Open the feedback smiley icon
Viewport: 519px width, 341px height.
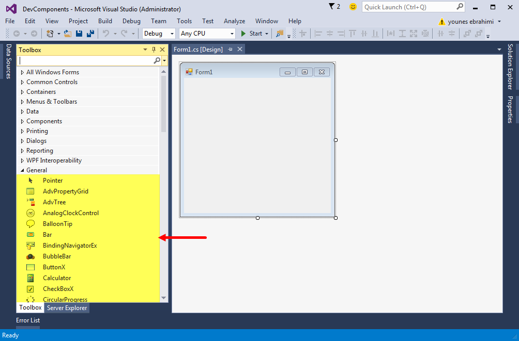point(353,7)
